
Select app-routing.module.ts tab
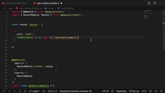48,3
